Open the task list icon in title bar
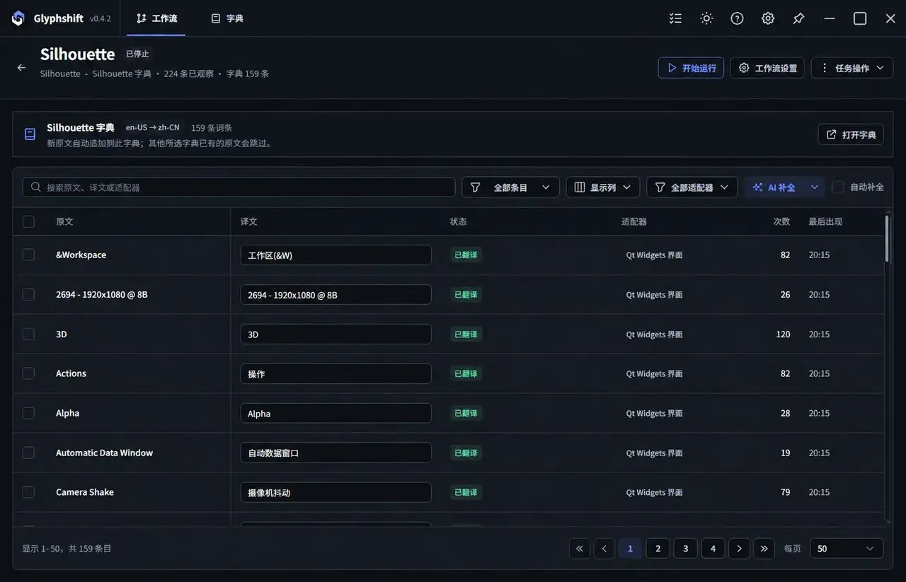This screenshot has height=582, width=906. [675, 18]
